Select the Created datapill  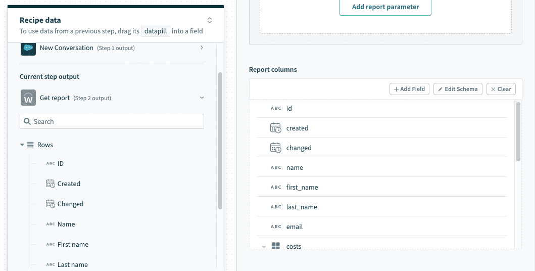[x=69, y=184]
